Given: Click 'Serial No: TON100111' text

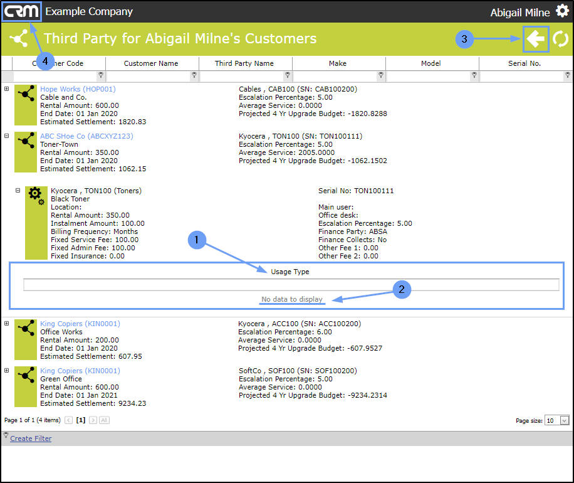Looking at the screenshot, I should (x=356, y=191).
